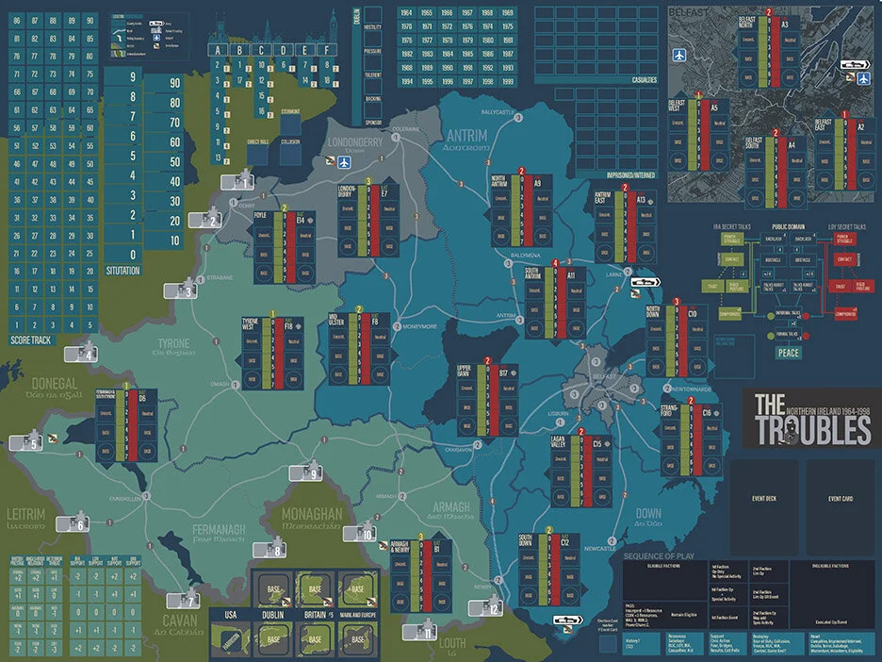
Task: Click score track cell 1
Action: (x=17, y=324)
